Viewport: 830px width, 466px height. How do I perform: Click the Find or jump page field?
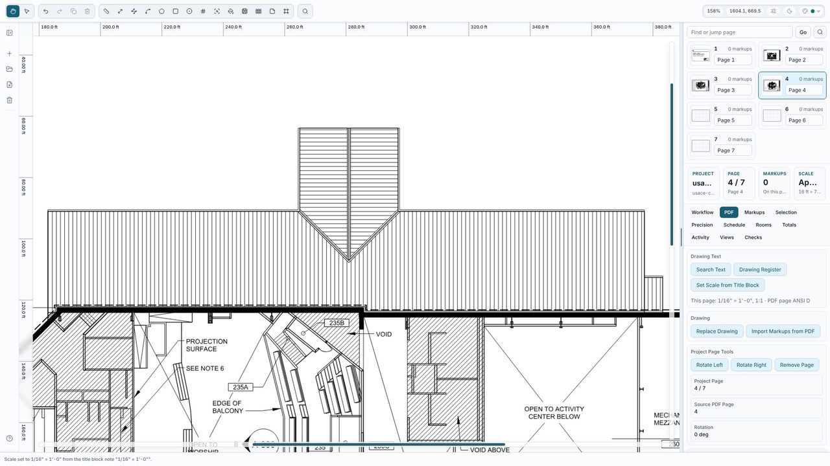(740, 32)
